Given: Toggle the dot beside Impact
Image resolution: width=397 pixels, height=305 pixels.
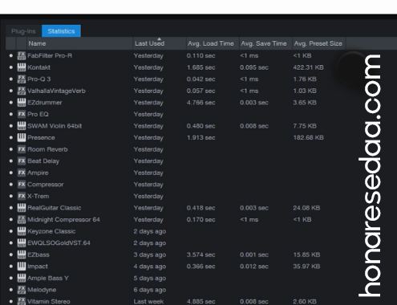Looking at the screenshot, I should [x=11, y=266].
